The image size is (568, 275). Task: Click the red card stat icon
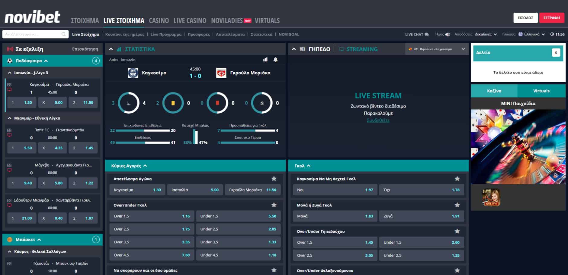(x=217, y=103)
